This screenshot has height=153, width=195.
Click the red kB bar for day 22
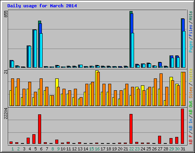pos(131,129)
